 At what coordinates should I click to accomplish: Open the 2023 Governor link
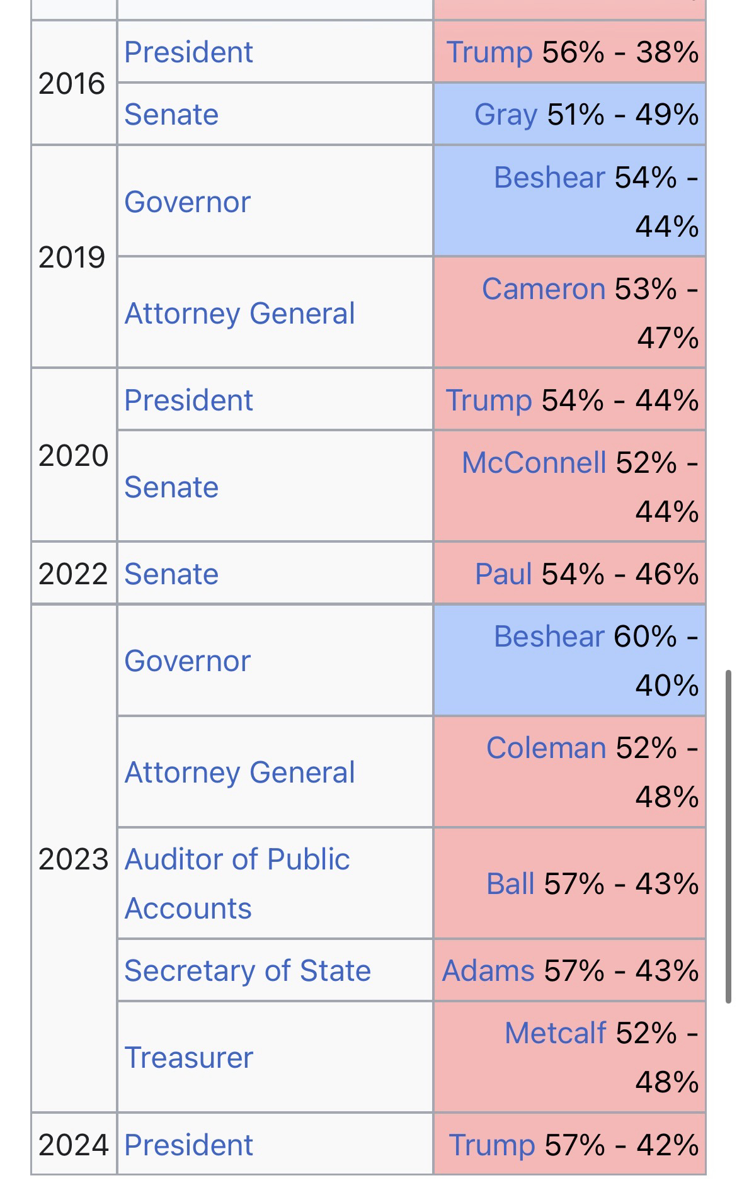187,661
